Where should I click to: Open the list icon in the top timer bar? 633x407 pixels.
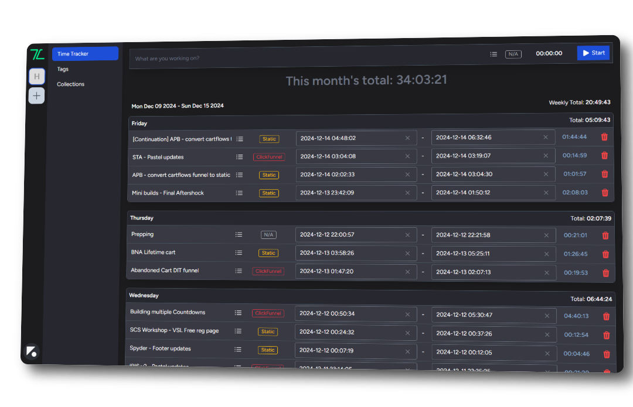(494, 54)
